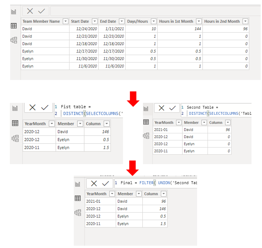Select Data view icon in top source table panel
The image size is (262, 248).
(13, 26)
